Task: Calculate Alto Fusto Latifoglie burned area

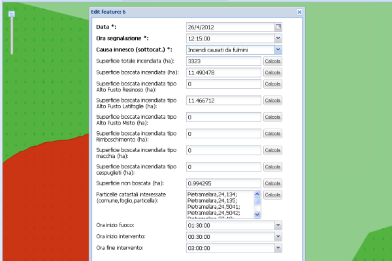Action: (272, 101)
